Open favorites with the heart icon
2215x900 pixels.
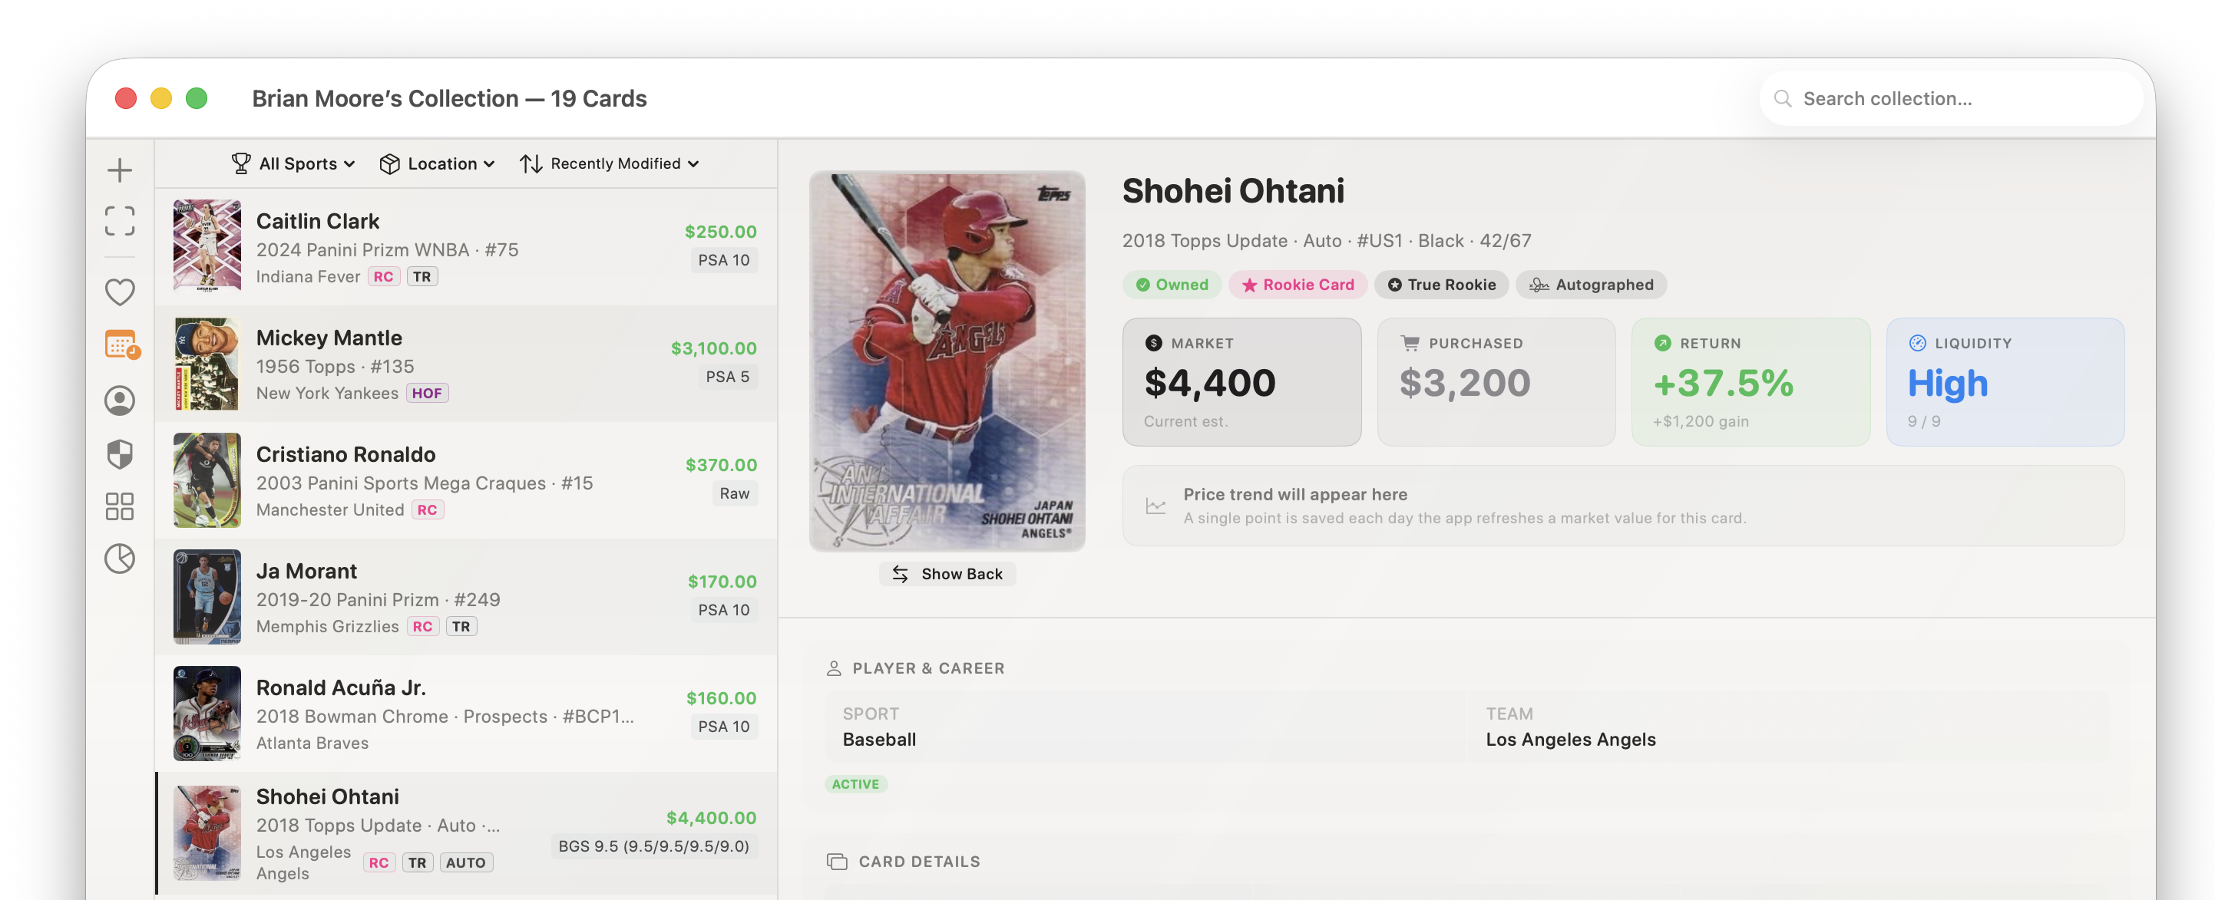[x=120, y=292]
